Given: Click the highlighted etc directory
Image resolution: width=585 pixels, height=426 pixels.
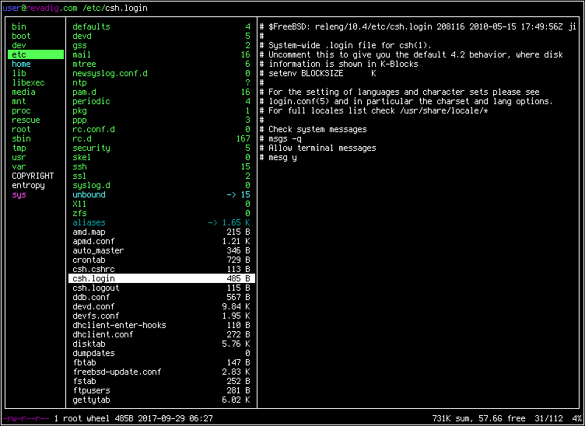Looking at the screenshot, I should (36, 54).
